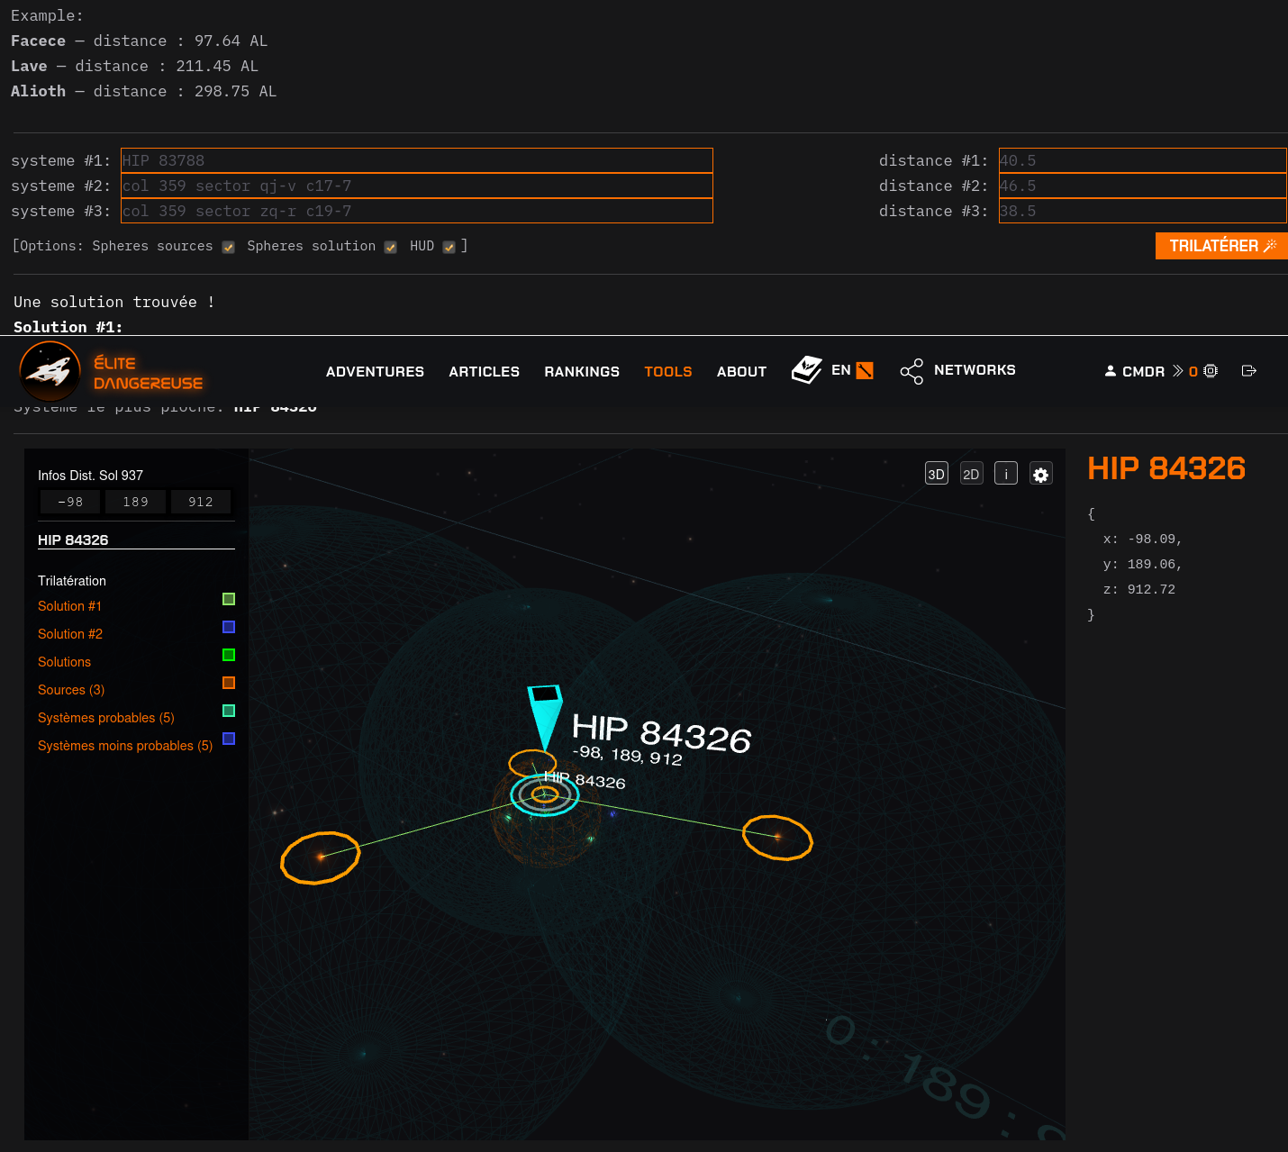Click the cyan HIP 84326 map marker
The width and height of the screenshot is (1288, 1152).
tap(545, 718)
